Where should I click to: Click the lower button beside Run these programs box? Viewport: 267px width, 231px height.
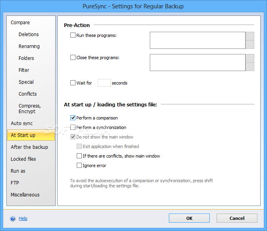pos(250,44)
